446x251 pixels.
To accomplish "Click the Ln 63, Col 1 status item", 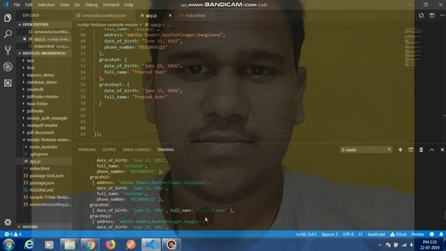I will tap(306, 234).
